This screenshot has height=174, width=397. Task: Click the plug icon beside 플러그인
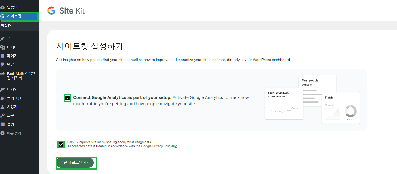[x=2, y=98]
